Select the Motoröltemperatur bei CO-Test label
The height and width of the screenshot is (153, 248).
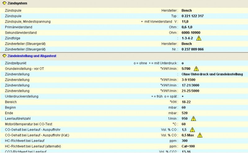tap(29, 124)
